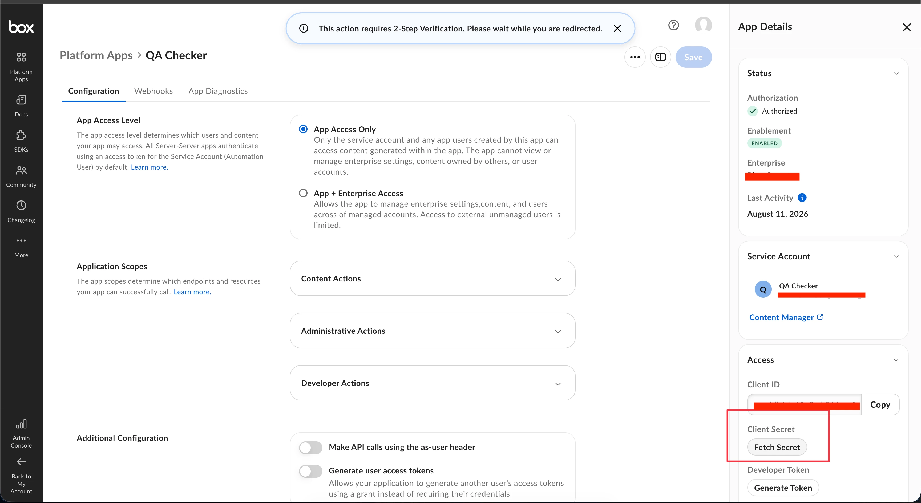This screenshot has height=503, width=921.
Task: Click the green Authorized checkmark icon
Action: [x=752, y=111]
